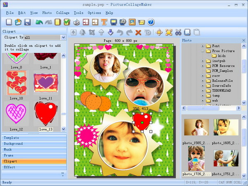Screen dimensions: 248x186
Task: Expand the SourceSafe folder node
Action: (x=203, y=86)
